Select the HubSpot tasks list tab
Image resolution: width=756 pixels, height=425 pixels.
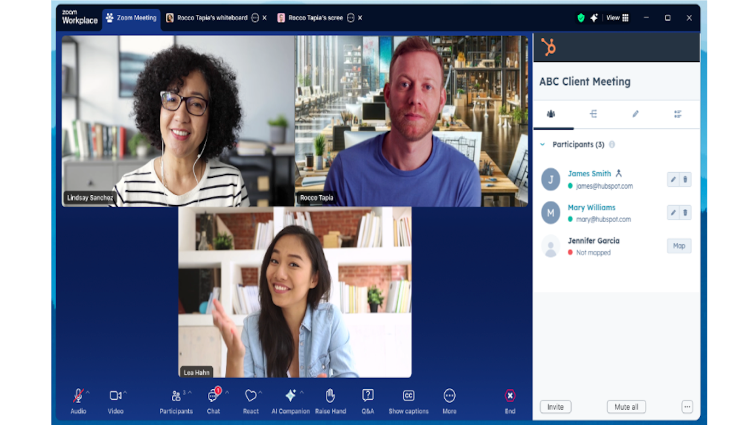(677, 114)
